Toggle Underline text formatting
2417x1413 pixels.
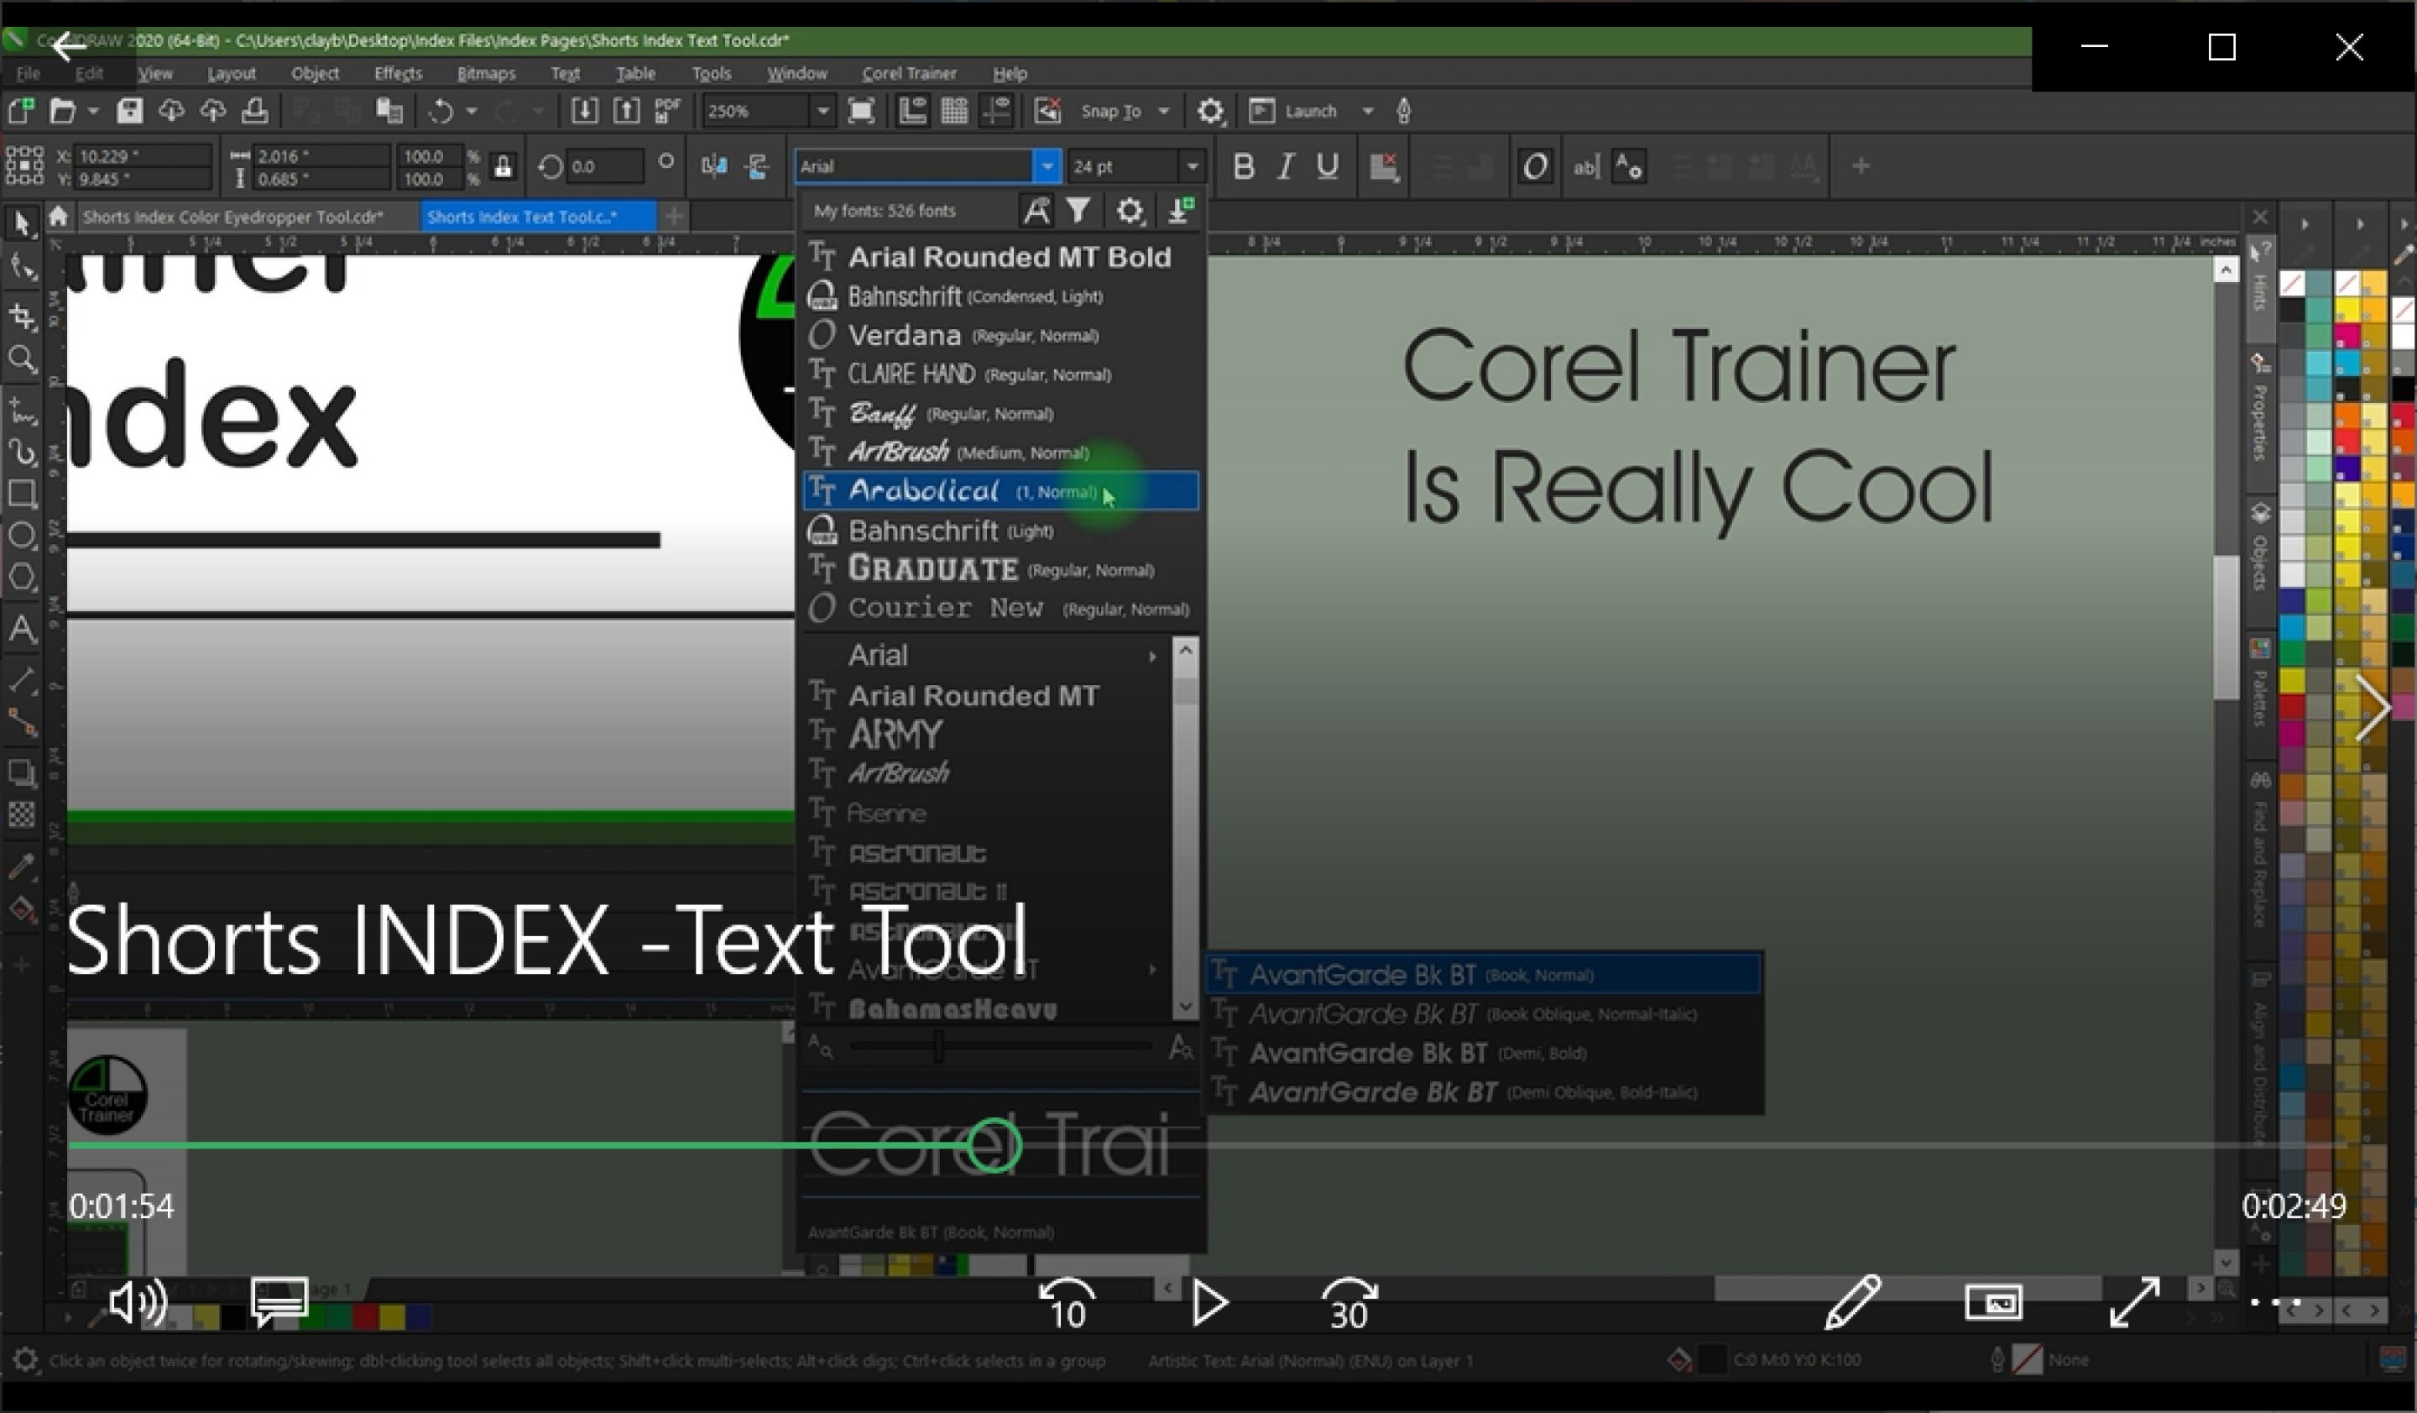point(1328,167)
